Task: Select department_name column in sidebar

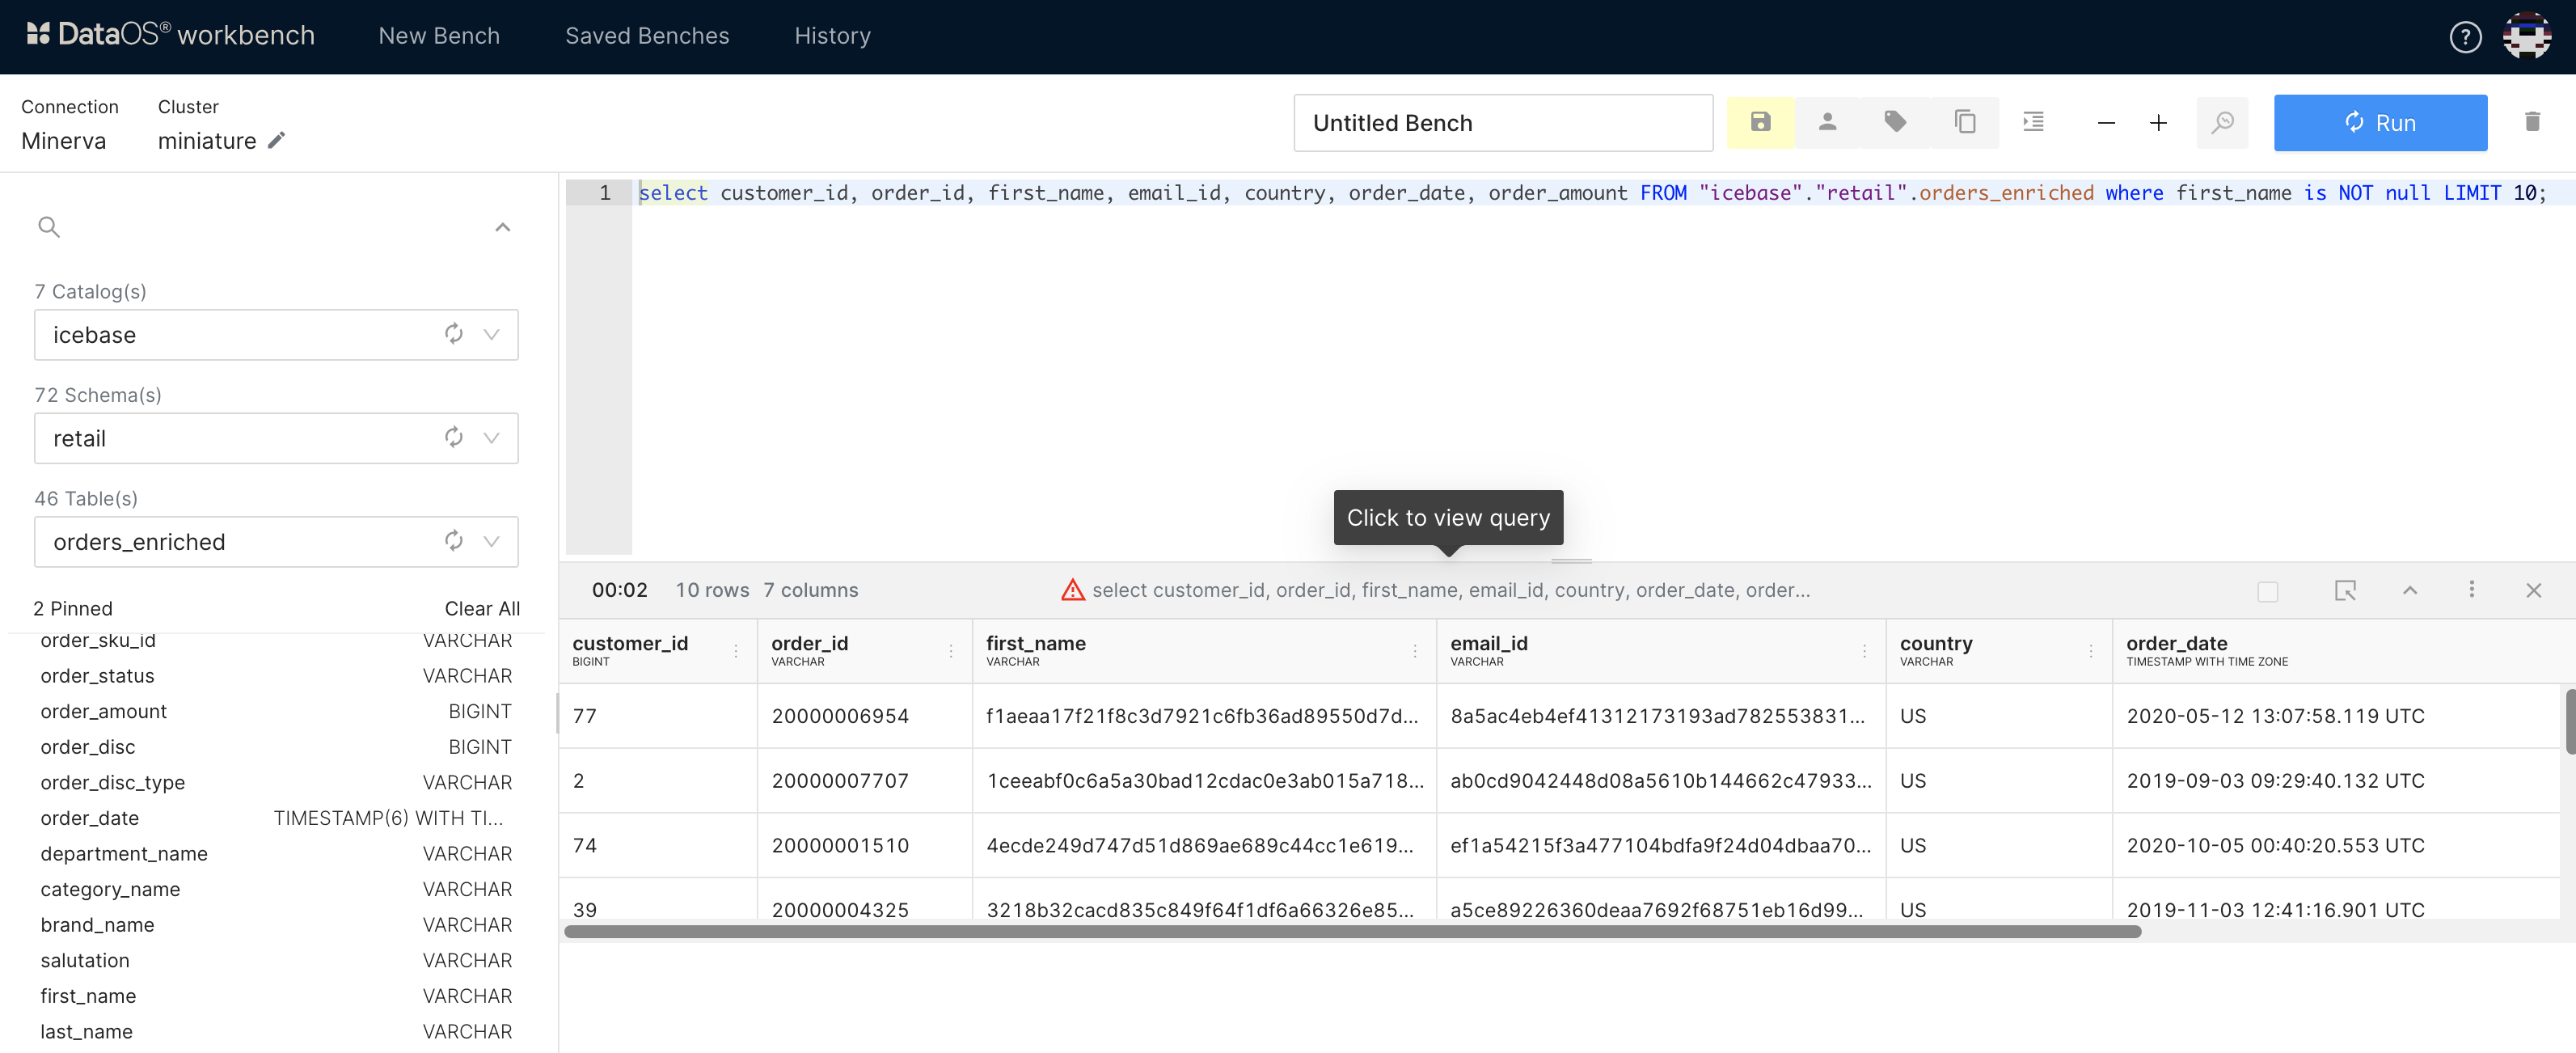Action: pos(276,853)
